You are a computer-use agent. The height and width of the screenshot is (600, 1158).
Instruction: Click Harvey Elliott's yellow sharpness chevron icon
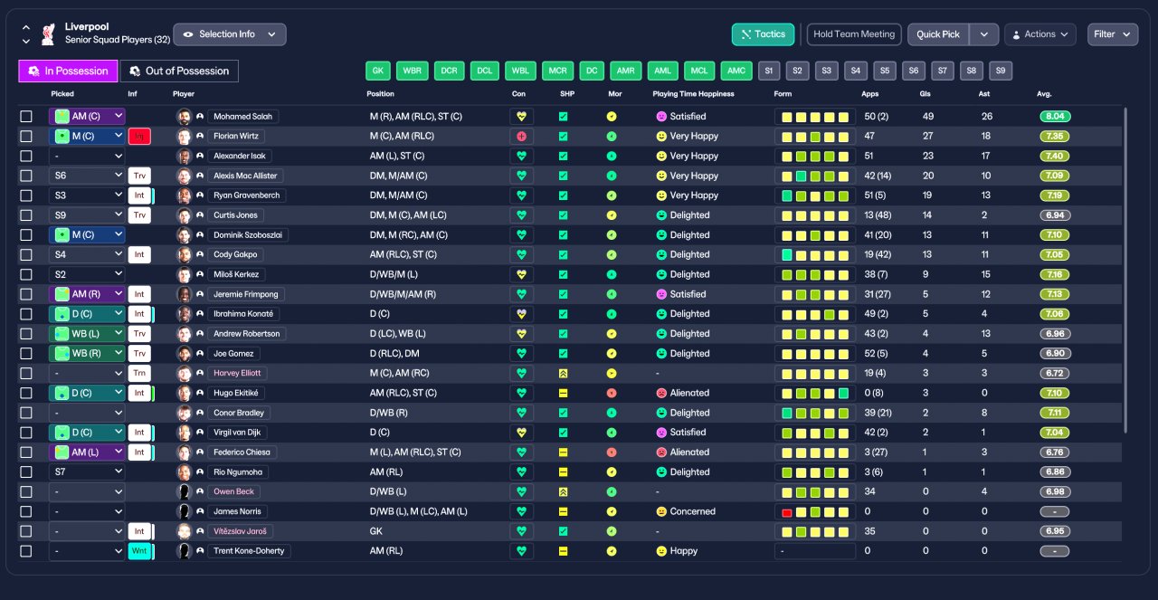(x=563, y=373)
